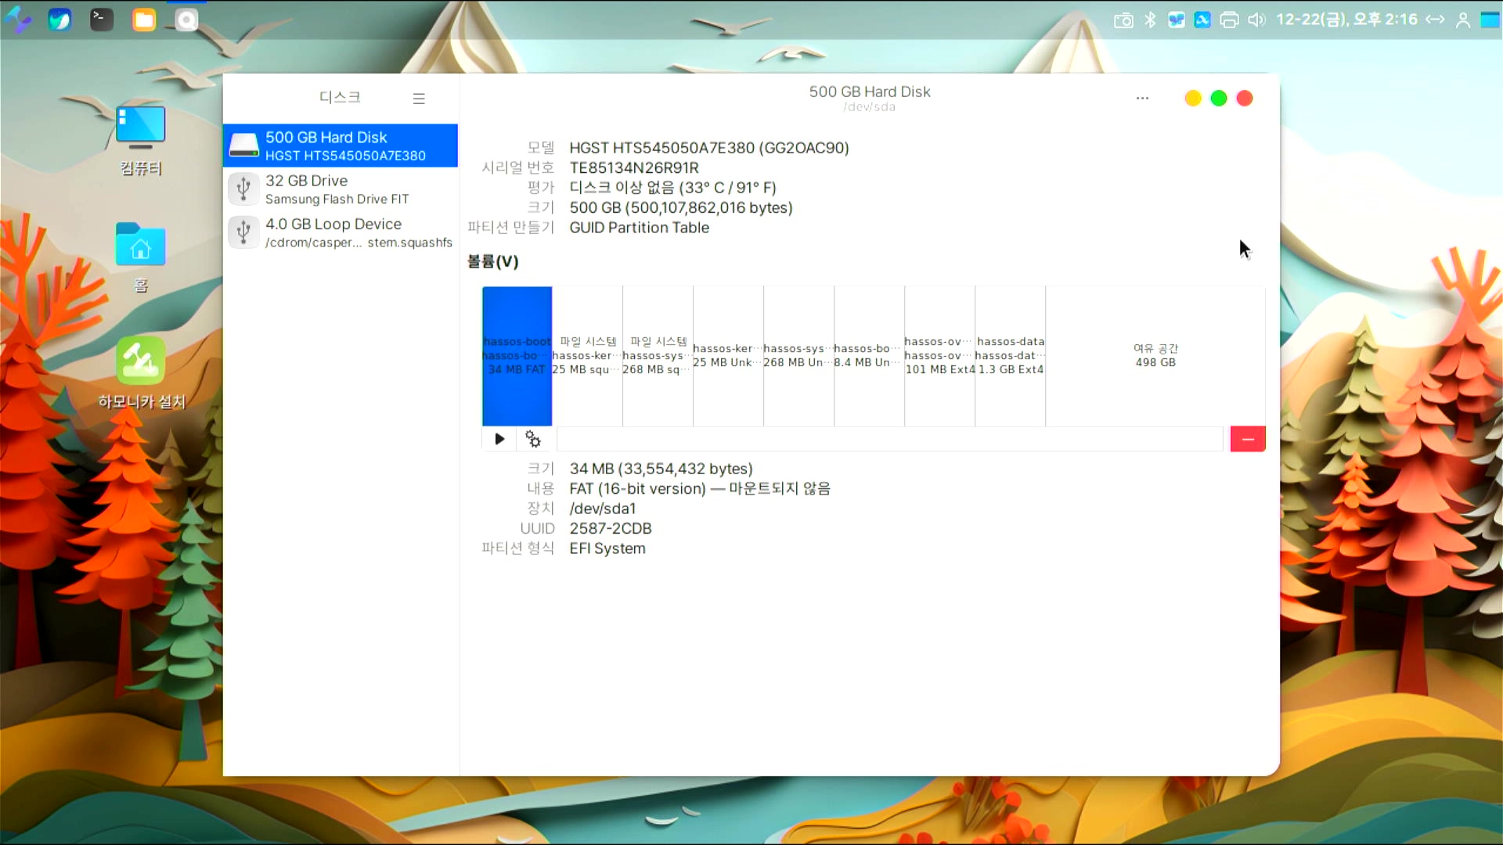
Task: Select the 25 MB squashfs hassos-ker partition
Action: (x=587, y=356)
